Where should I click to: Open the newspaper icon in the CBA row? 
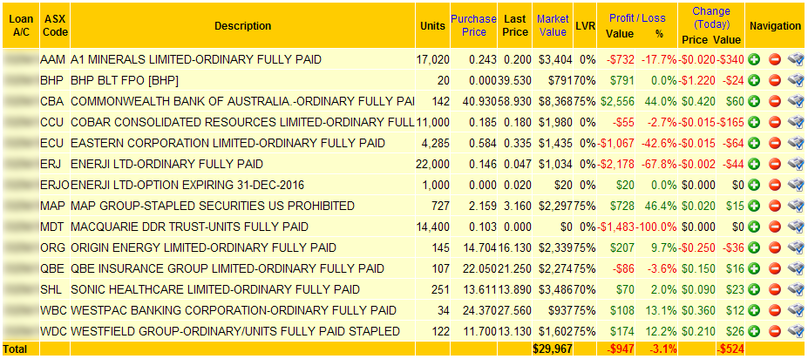[796, 101]
